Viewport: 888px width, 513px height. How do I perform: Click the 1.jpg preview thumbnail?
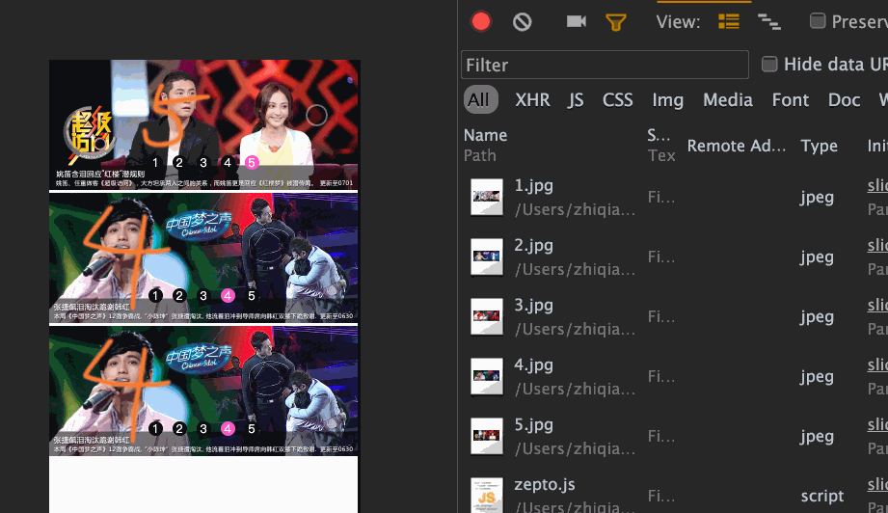(x=487, y=197)
